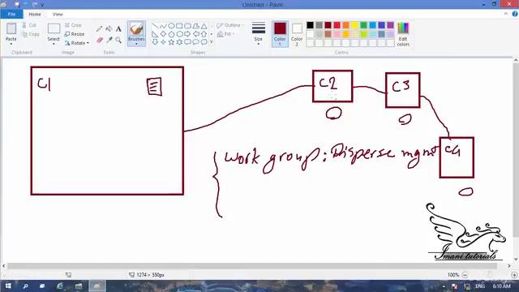Choose the Line shape
The width and height of the screenshot is (519, 292).
[x=155, y=26]
